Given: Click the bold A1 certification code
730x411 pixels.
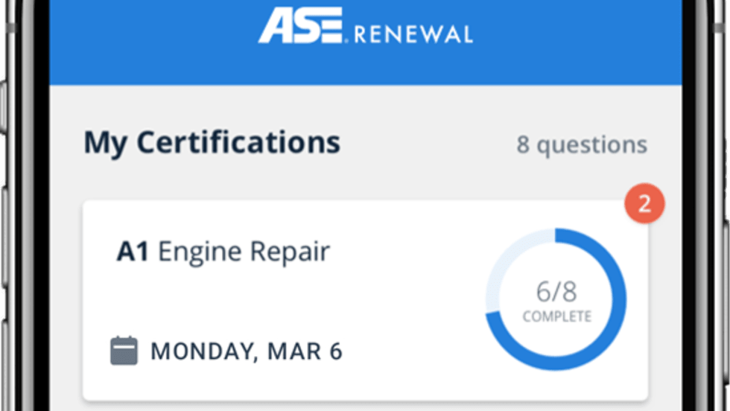Looking at the screenshot, I should [x=133, y=252].
